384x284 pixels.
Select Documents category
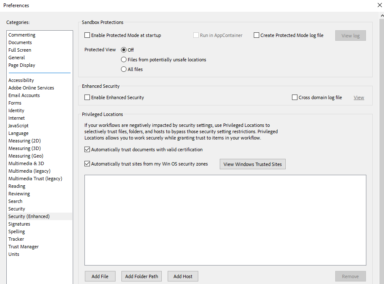point(39,42)
